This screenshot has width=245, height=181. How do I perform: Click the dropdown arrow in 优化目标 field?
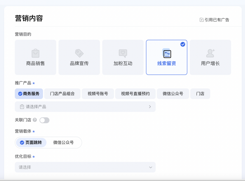point(151,167)
